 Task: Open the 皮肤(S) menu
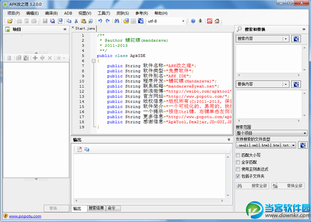click(122, 13)
